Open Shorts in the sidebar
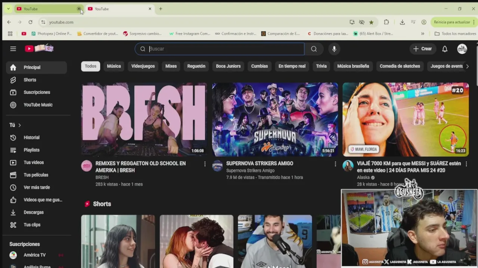 [36, 80]
